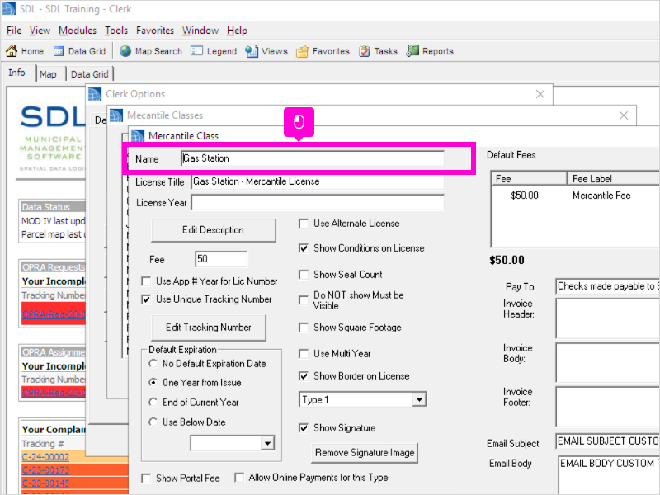Toggle Show Border on License
This screenshot has height=495, width=660.
point(304,376)
